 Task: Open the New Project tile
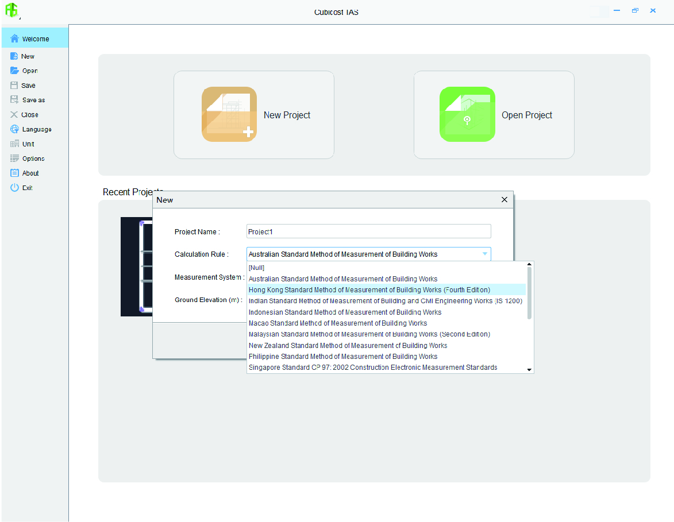pos(253,115)
